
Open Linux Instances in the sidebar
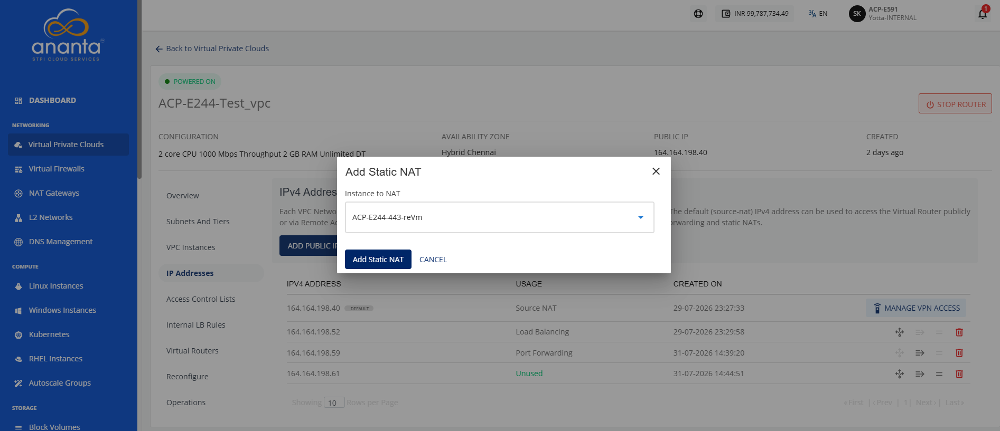tap(56, 286)
